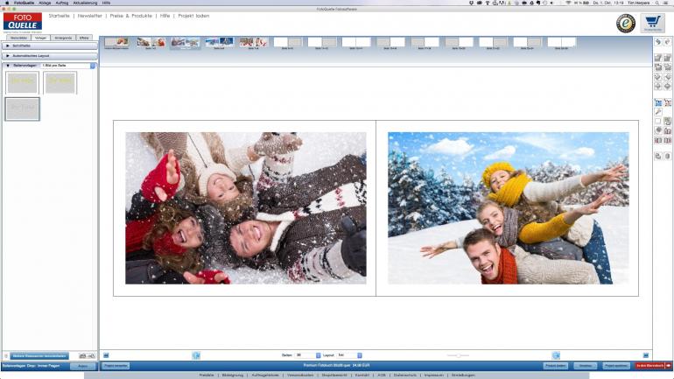Open Spotlight search in the menu bar
674x379 pixels.
click(x=657, y=3)
